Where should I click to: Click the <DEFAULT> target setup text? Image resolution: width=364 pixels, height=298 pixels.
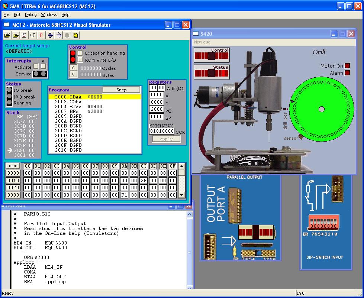click(x=19, y=51)
